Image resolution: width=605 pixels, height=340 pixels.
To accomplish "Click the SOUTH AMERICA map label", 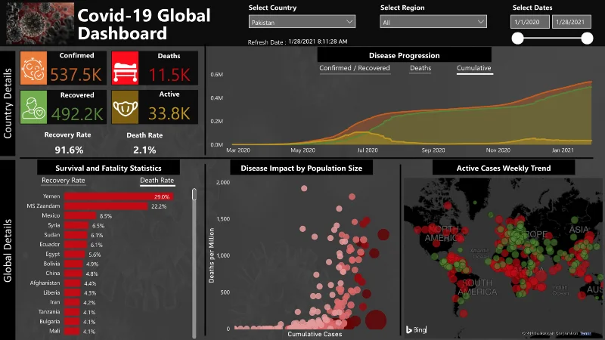I will click(x=477, y=287).
